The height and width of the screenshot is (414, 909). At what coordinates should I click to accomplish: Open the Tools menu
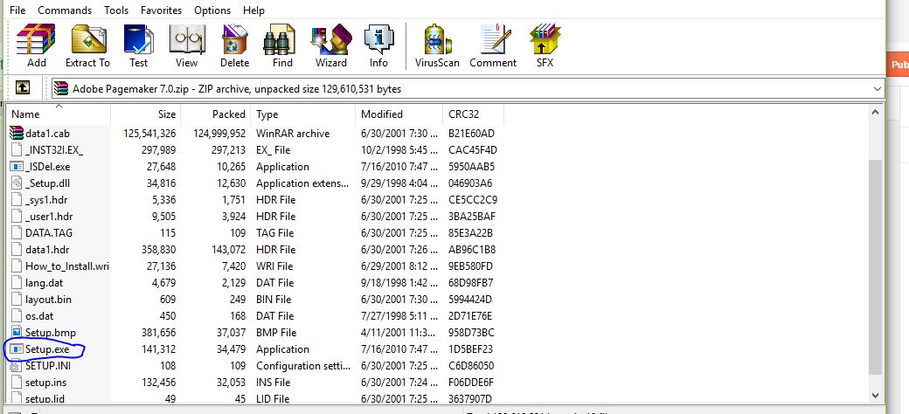[116, 10]
